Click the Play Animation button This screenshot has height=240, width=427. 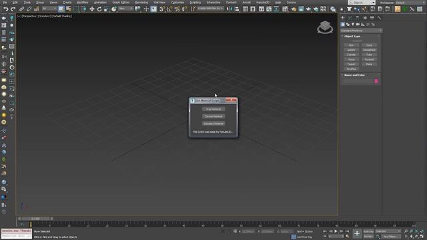336,231
